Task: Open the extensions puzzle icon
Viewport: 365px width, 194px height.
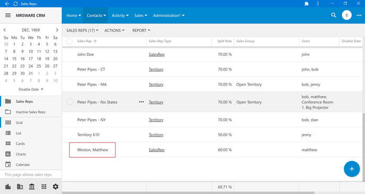Action: [x=307, y=4]
